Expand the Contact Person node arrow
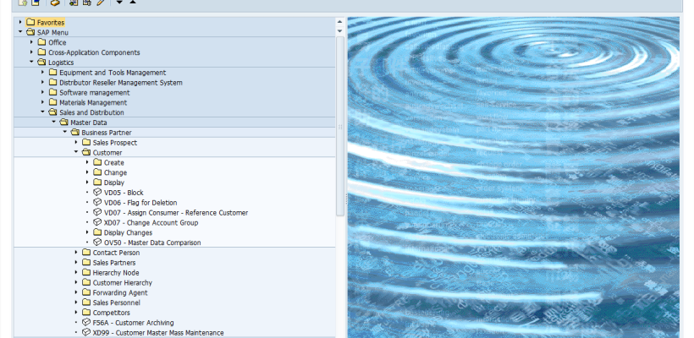This screenshot has width=694, height=338. (76, 253)
